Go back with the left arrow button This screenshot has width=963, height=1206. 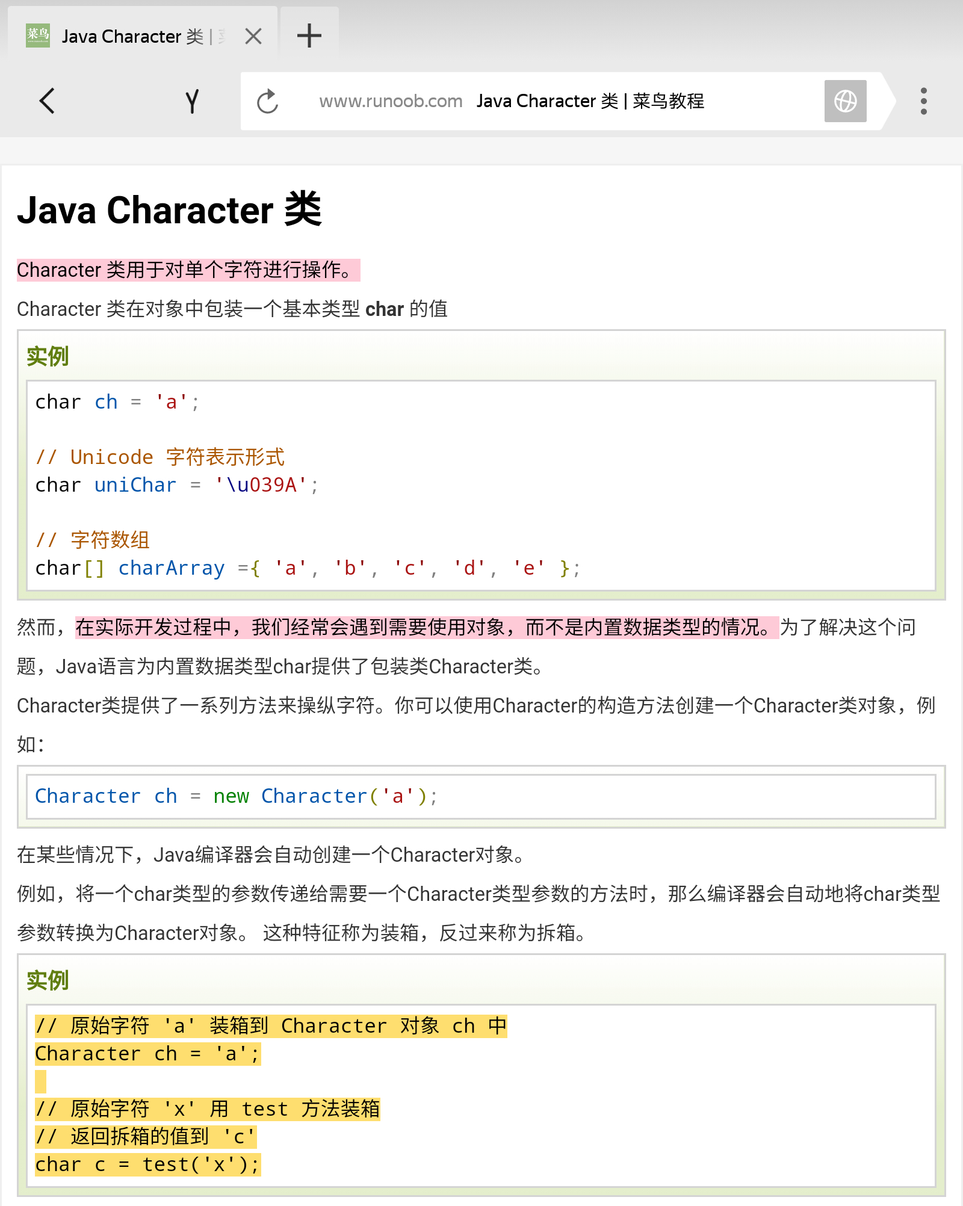pyautogui.click(x=47, y=100)
